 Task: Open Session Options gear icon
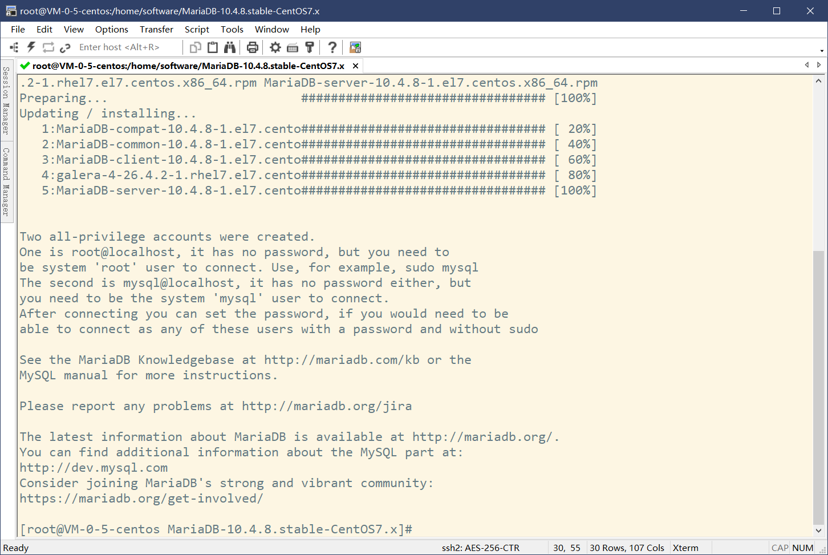coord(275,47)
